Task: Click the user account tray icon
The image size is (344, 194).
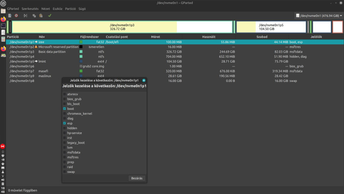Action: (3, 172)
